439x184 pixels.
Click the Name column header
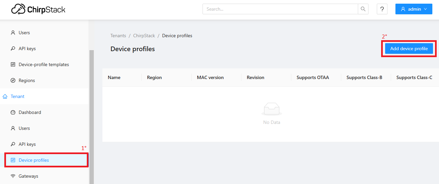[x=114, y=77]
